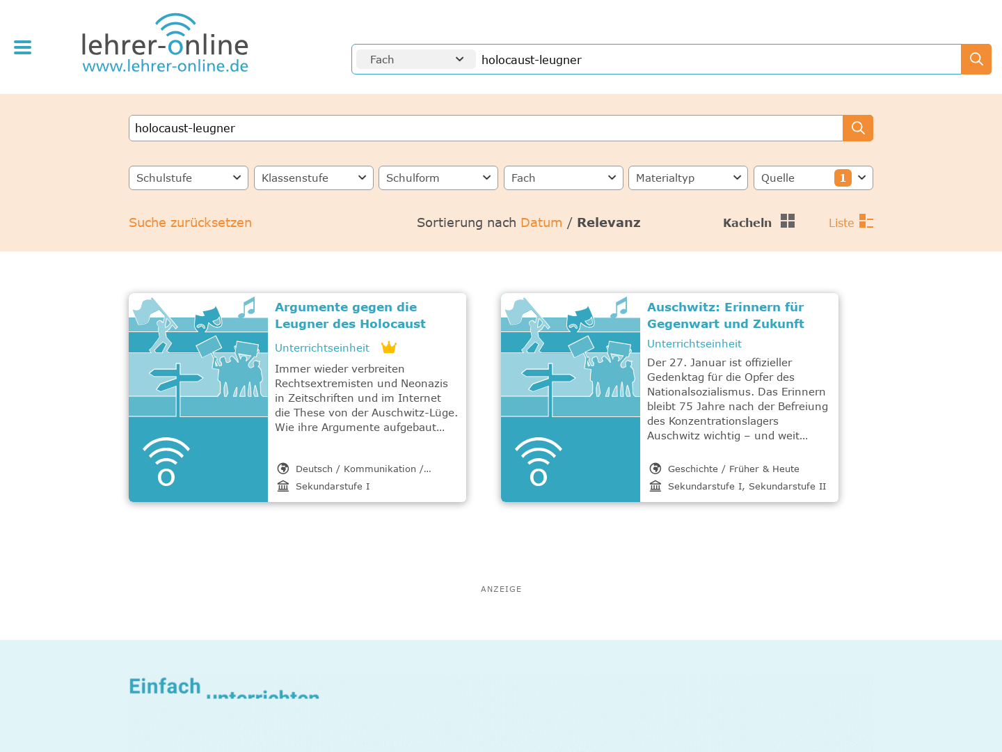Click the header search magnifier button

pyautogui.click(x=976, y=59)
